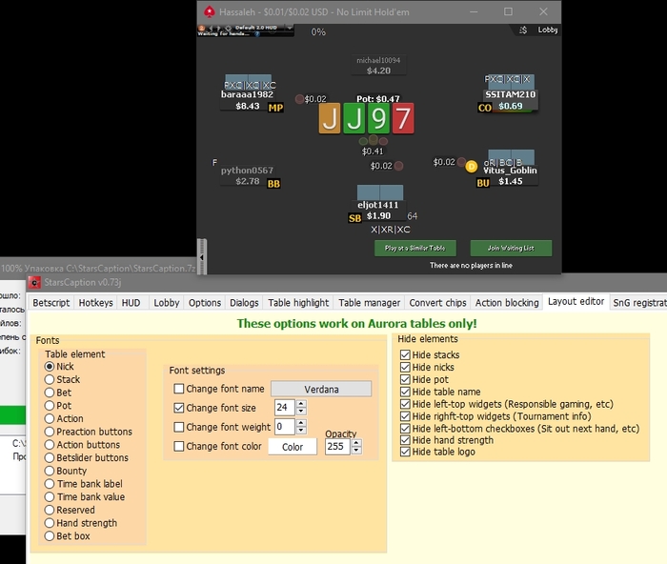
Task: Select the Hand strength radio button
Action: pyautogui.click(x=50, y=523)
